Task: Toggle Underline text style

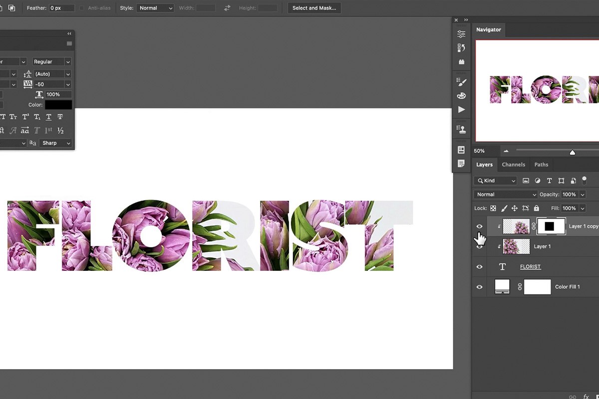Action: click(48, 117)
